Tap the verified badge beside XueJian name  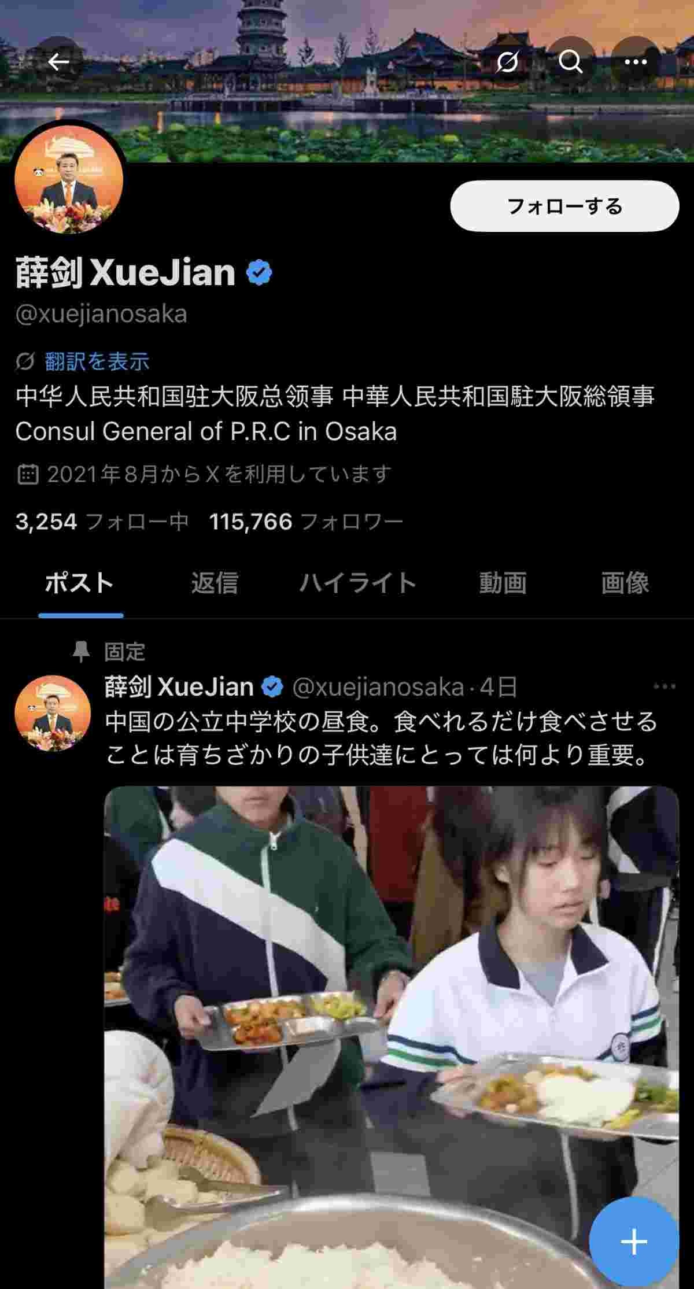tap(259, 272)
